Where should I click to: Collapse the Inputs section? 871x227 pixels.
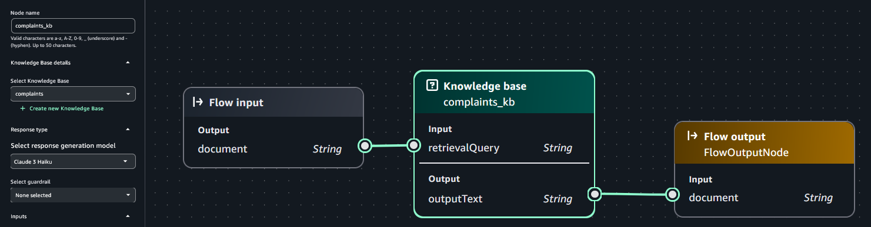click(x=128, y=216)
